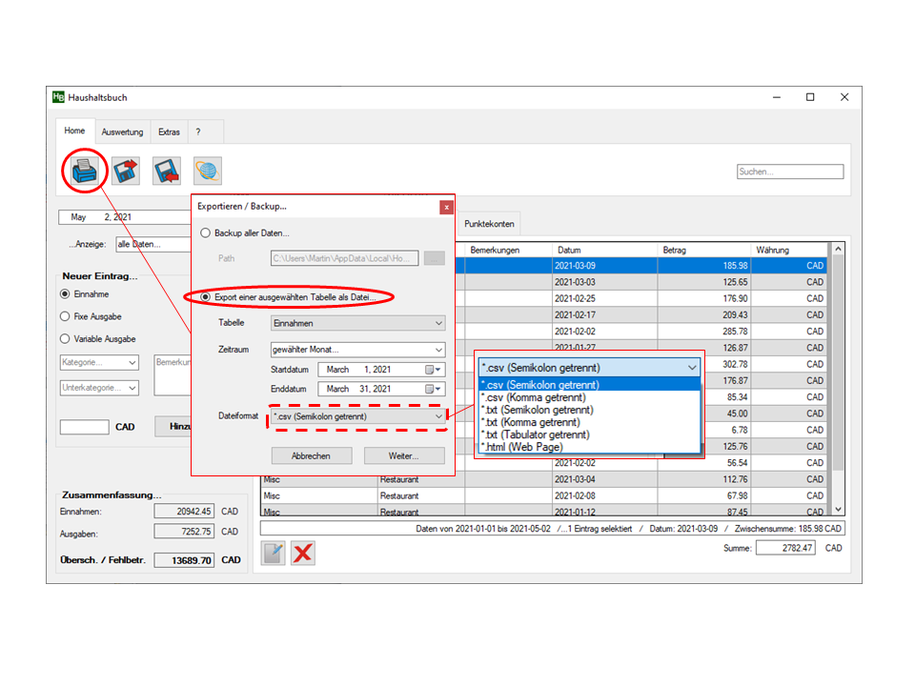Select the 'Backup aller Daten' radio option
This screenshot has height=686, width=915.
pyautogui.click(x=205, y=233)
